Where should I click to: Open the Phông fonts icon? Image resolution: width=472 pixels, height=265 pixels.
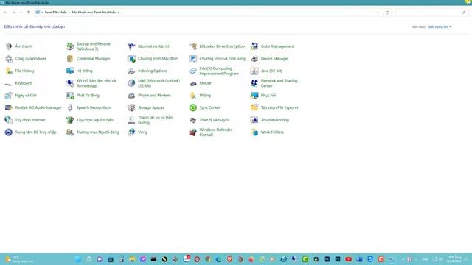(x=192, y=96)
